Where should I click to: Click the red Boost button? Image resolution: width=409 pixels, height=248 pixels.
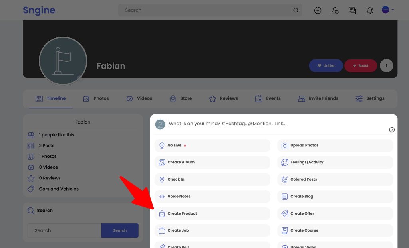[361, 66]
